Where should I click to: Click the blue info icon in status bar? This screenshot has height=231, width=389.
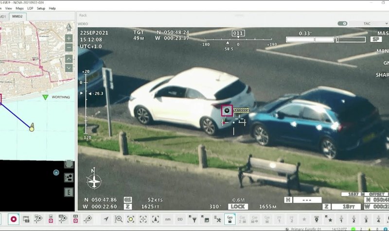386,229
